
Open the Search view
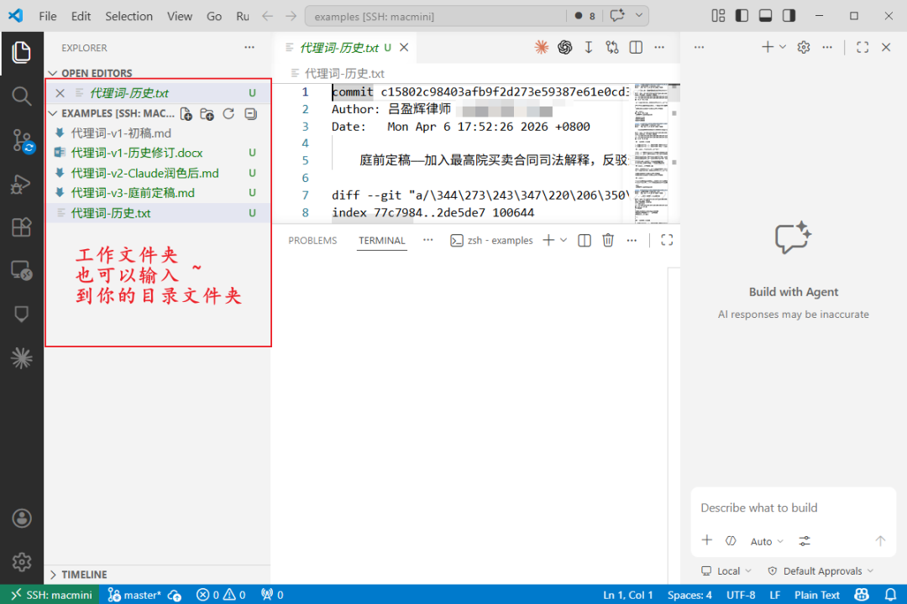[x=21, y=96]
